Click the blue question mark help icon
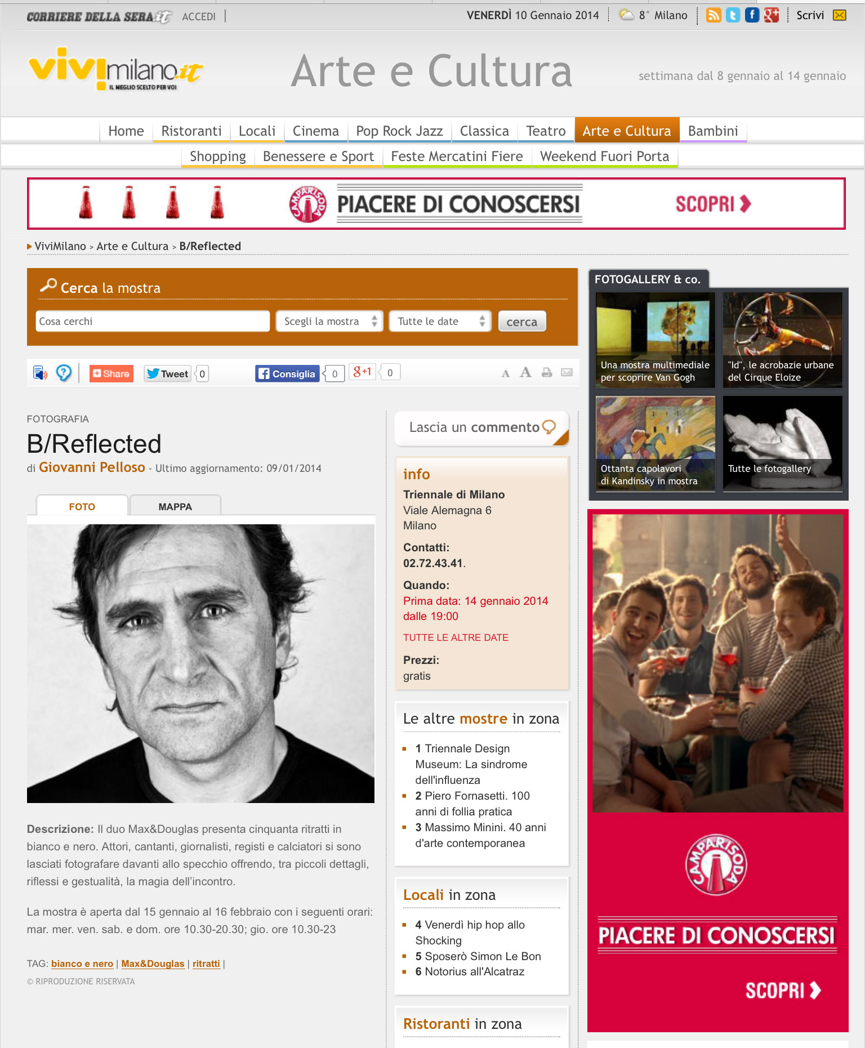The width and height of the screenshot is (865, 1048). 64,372
